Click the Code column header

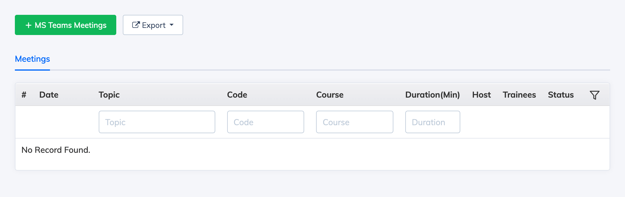coord(237,95)
